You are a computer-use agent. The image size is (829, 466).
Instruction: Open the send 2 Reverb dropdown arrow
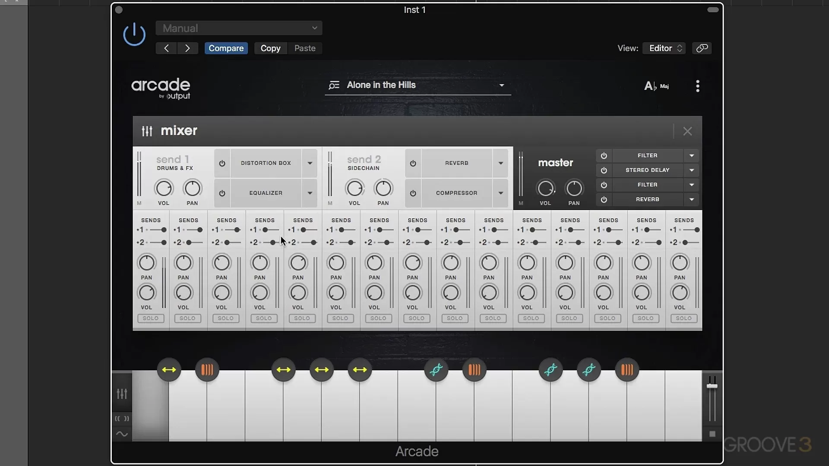point(500,164)
